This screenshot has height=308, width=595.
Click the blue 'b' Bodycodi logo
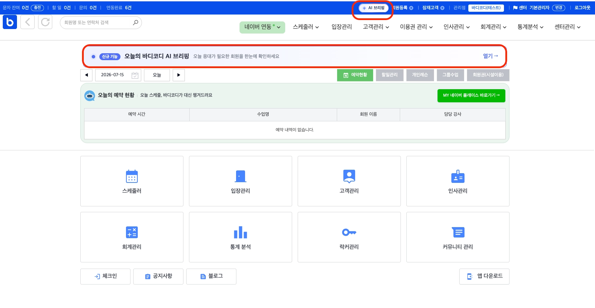coord(10,22)
